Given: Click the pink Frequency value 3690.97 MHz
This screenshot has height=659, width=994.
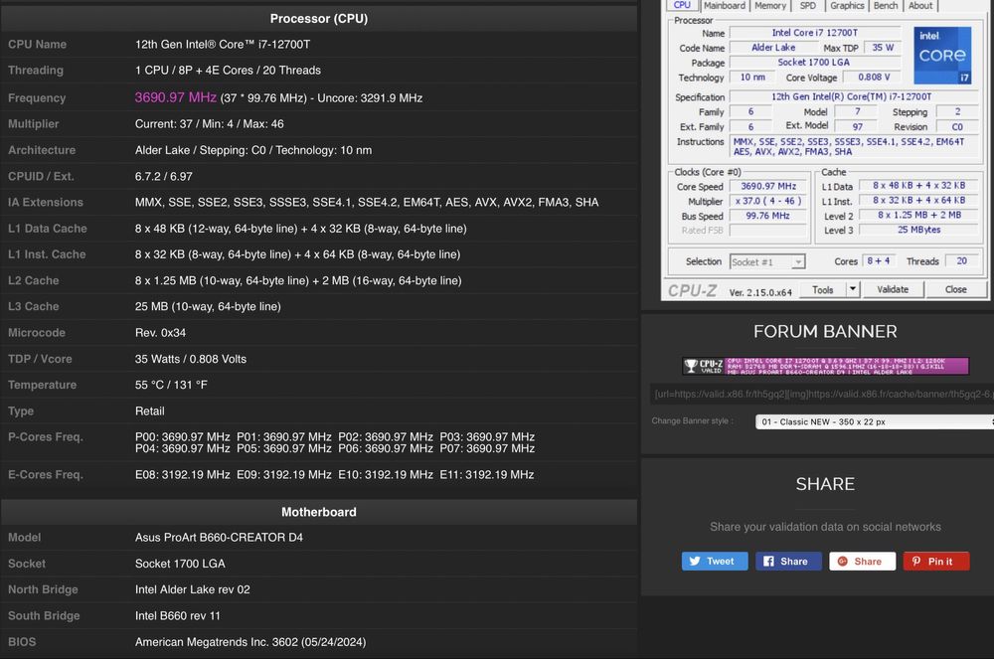Looking at the screenshot, I should 176,97.
